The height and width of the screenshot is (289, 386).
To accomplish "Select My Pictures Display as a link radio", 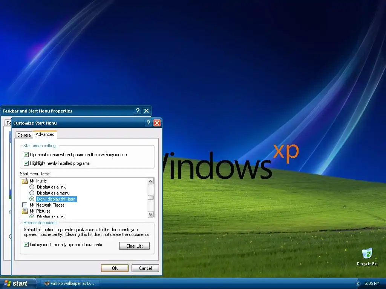I will 32,216.
